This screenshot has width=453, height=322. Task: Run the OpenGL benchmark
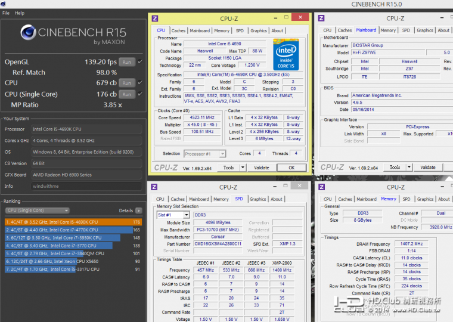[126, 61]
